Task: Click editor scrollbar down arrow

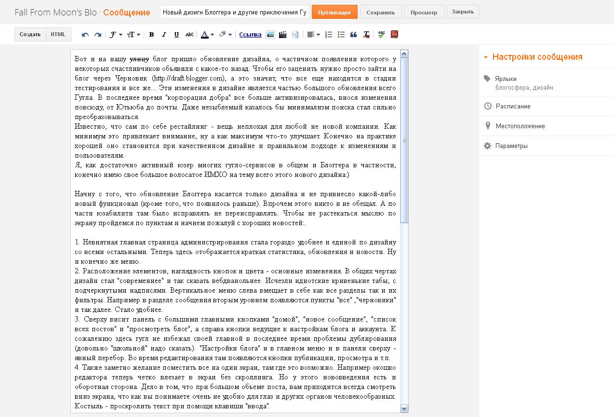Action: (404, 409)
